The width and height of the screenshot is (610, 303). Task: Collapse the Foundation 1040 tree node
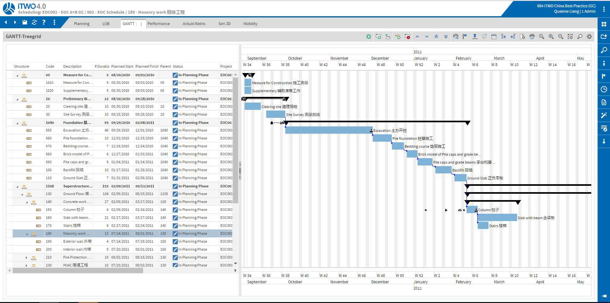(x=17, y=123)
